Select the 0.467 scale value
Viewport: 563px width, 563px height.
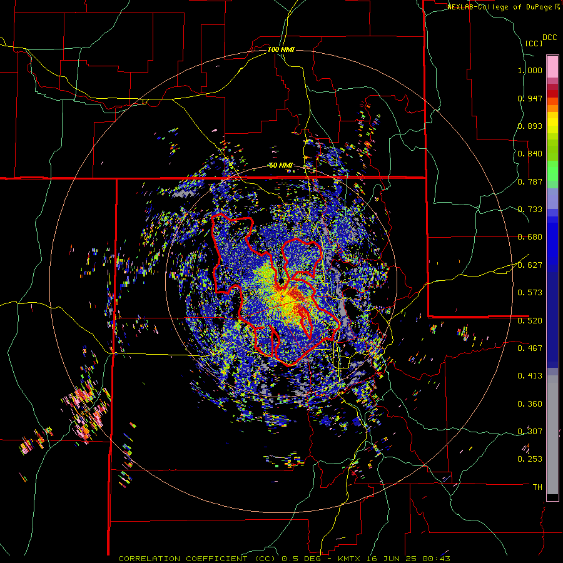[x=530, y=348]
